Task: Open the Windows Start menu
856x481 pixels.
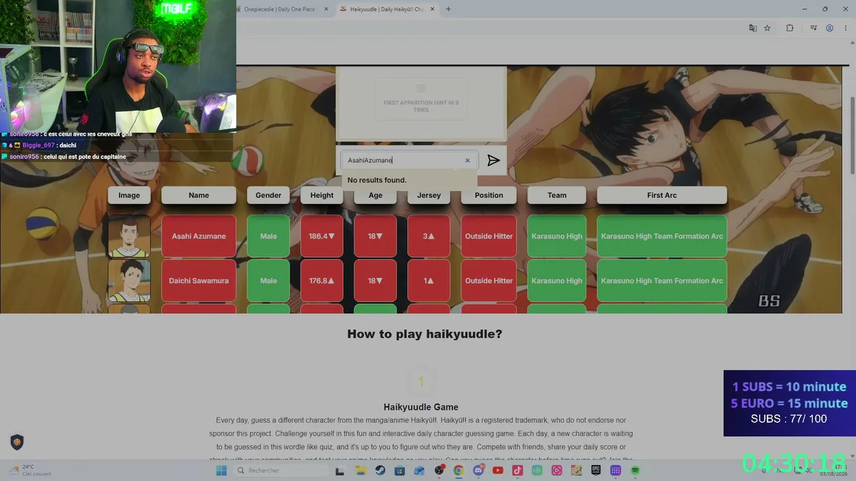Action: (221, 470)
